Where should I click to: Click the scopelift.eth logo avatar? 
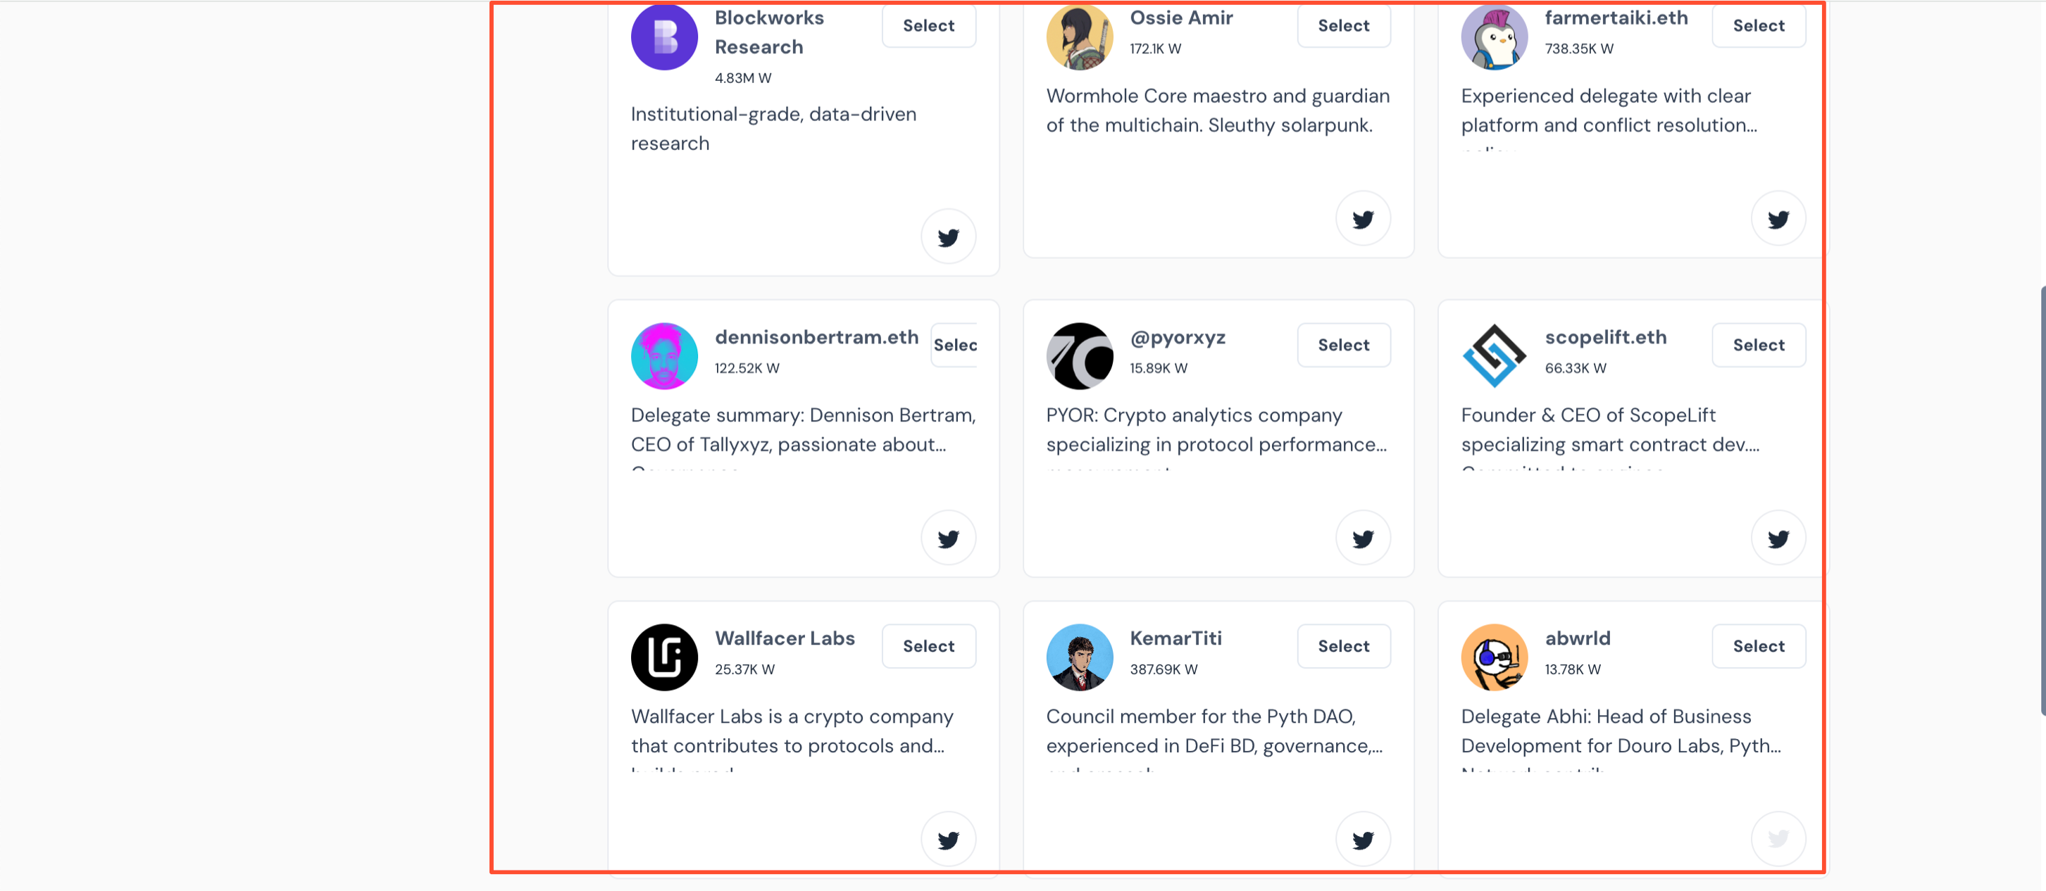click(x=1494, y=355)
